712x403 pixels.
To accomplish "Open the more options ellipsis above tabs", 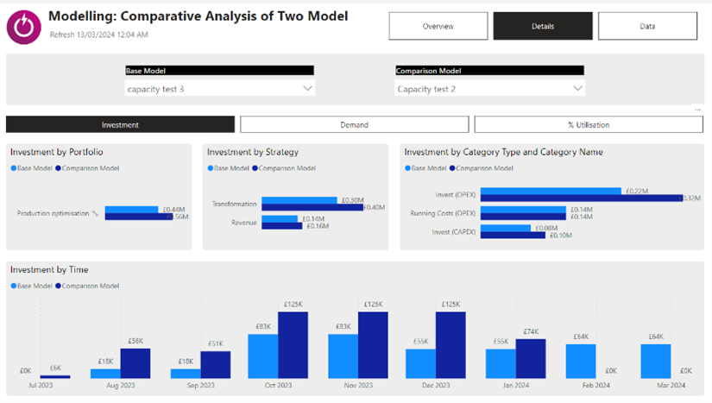I will coord(697,110).
